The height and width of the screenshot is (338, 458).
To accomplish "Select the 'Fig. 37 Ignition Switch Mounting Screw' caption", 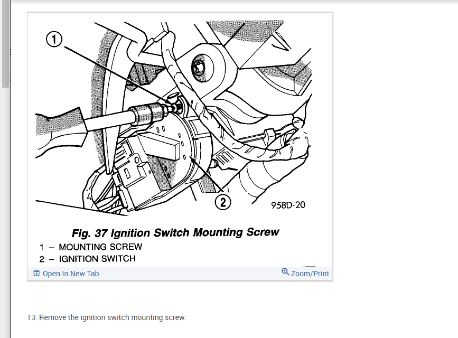I will click(175, 233).
